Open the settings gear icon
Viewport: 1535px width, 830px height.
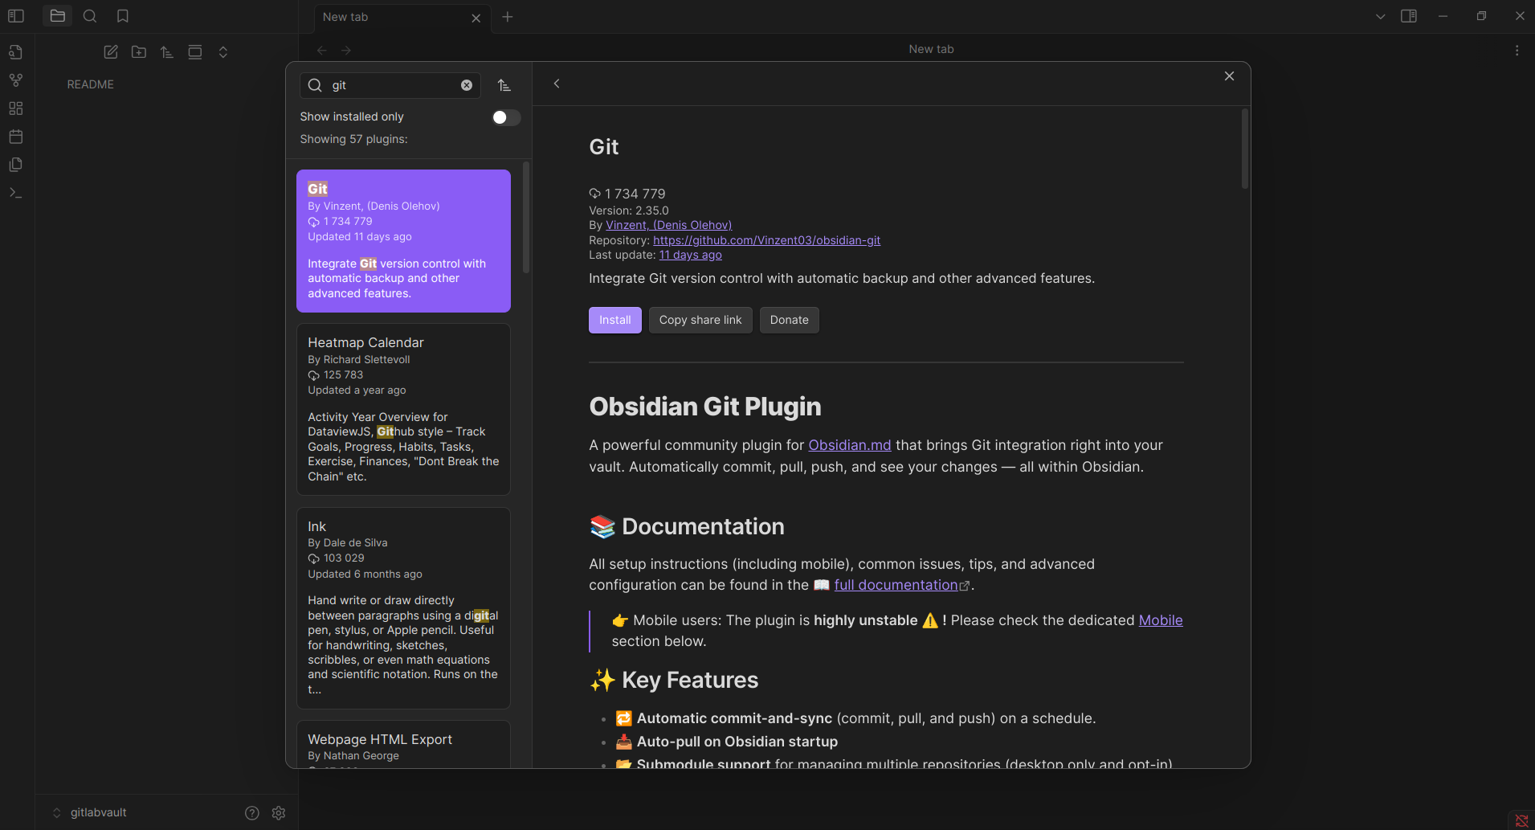pyautogui.click(x=279, y=813)
